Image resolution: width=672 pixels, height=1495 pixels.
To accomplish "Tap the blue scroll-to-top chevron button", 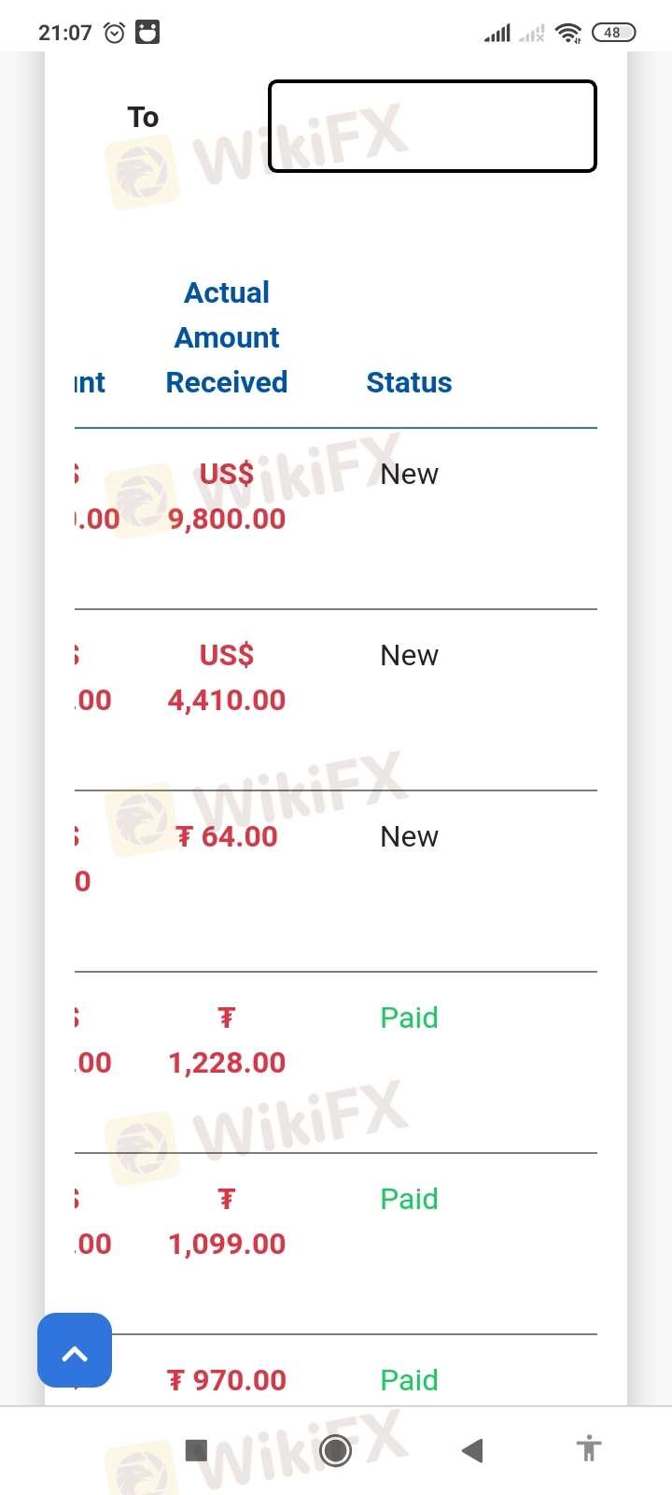I will [75, 1350].
